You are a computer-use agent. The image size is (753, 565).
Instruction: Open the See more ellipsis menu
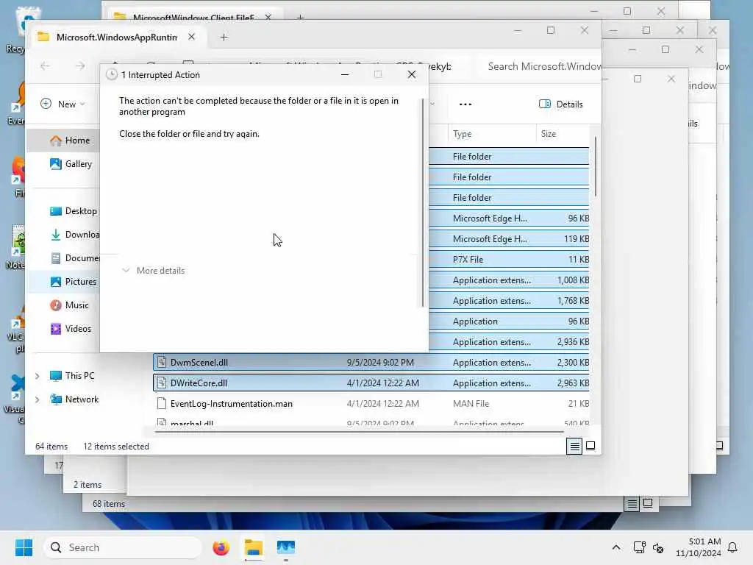click(465, 104)
